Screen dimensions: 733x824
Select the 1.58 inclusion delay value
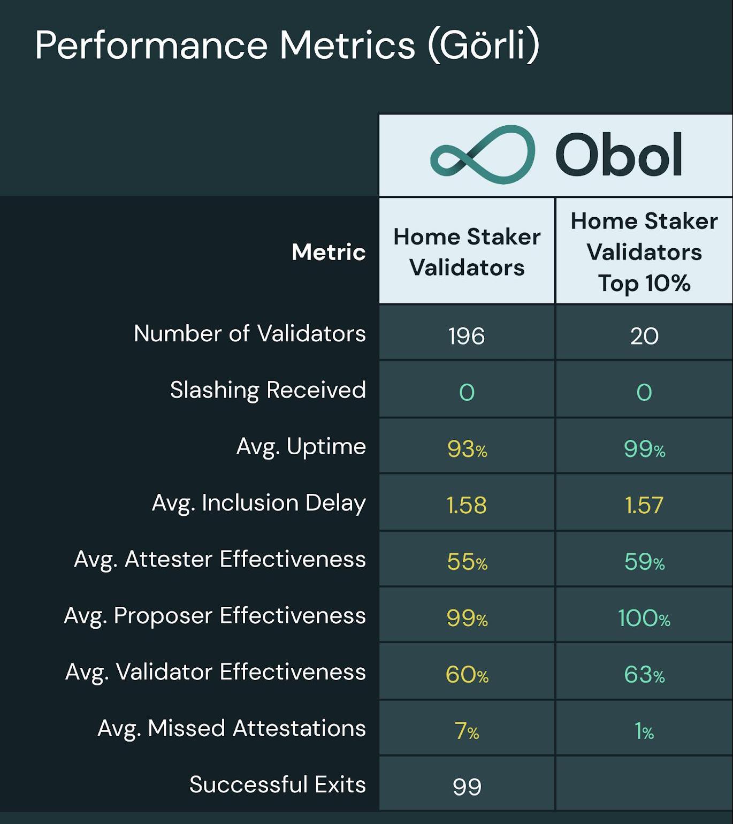(x=467, y=505)
